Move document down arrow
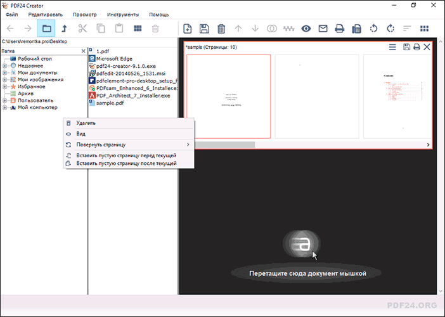 pyautogui.click(x=255, y=29)
